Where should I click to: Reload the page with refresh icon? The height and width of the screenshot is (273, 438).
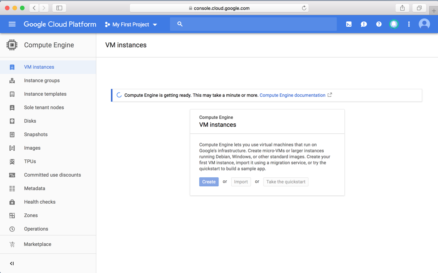pyautogui.click(x=304, y=8)
